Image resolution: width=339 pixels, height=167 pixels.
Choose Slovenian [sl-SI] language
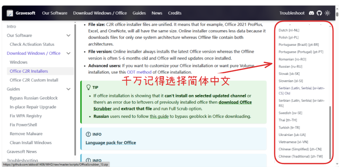[x=291, y=81]
